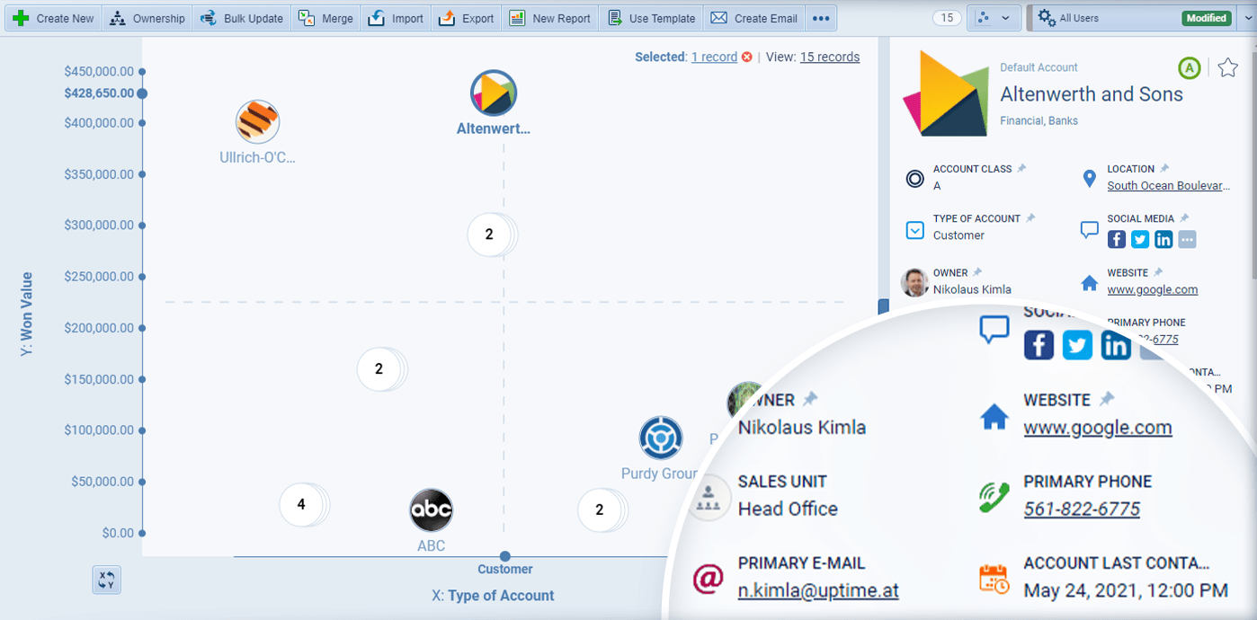Viewport: 1257px width, 620px height.
Task: Open the Facebook social media profile
Action: pos(1116,239)
